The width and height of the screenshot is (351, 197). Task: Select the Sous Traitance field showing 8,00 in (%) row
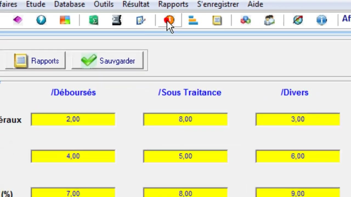[185, 192]
